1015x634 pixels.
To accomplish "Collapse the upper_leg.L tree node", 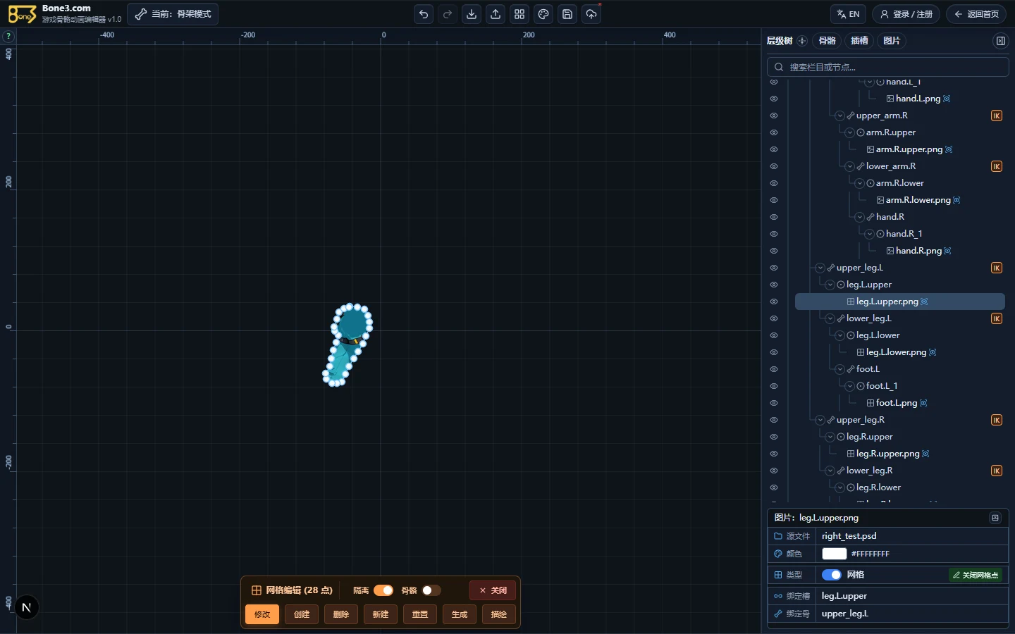I will click(820, 268).
